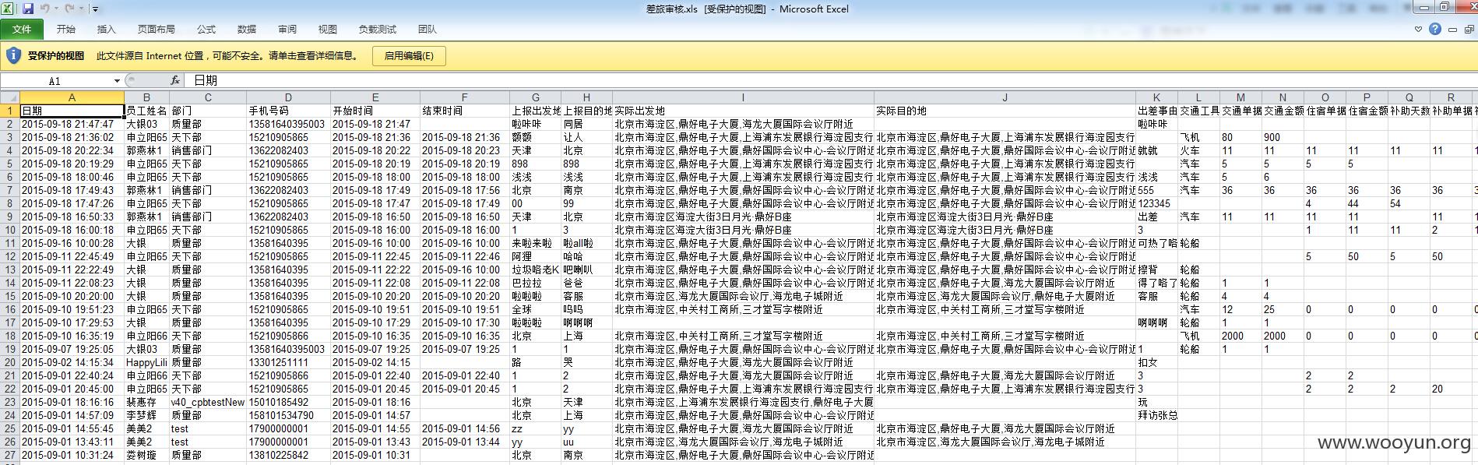Click cell HappyLili in row 20
The image size is (1478, 465).
(146, 362)
